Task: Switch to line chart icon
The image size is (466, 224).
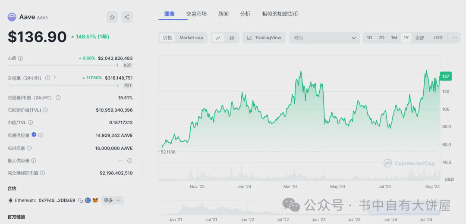Action: 218,37
